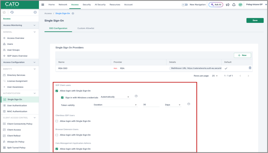This screenshot has width=268, height=153.
Task: Toggle Sign in with Windows credentials checkbox
Action: [62, 97]
